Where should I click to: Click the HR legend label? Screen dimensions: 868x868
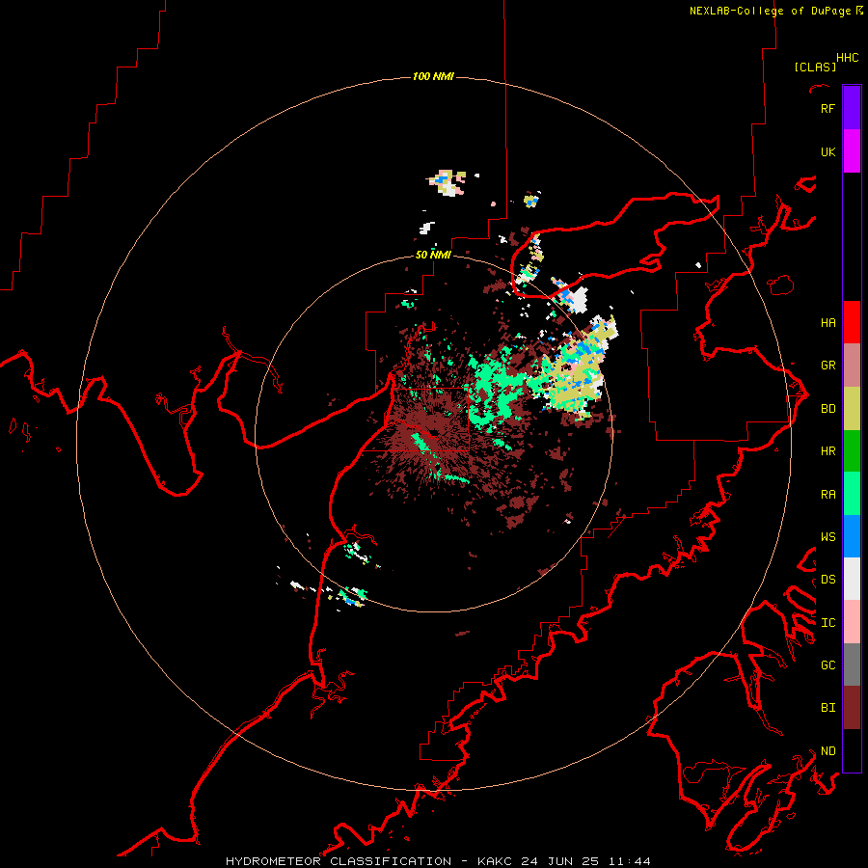click(827, 451)
